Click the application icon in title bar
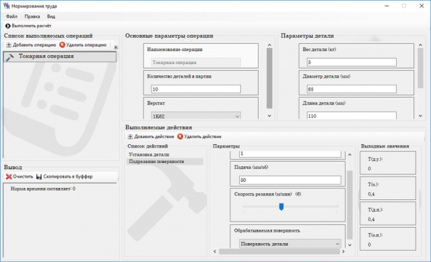Image resolution: width=431 pixels, height=262 pixels. 6,6
